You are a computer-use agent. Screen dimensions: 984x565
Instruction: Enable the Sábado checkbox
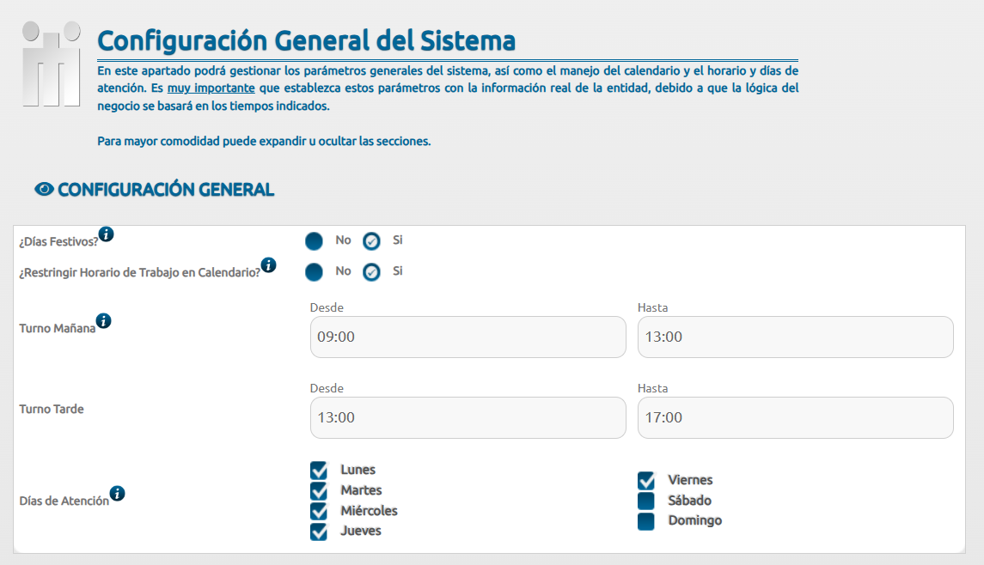pyautogui.click(x=646, y=501)
